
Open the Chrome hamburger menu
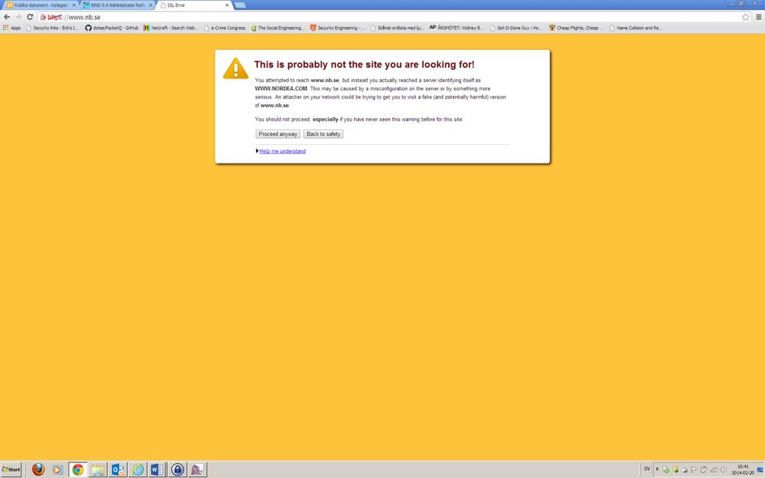pyautogui.click(x=759, y=17)
